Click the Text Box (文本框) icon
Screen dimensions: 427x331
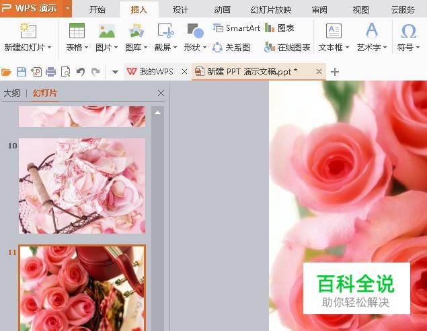coord(334,30)
